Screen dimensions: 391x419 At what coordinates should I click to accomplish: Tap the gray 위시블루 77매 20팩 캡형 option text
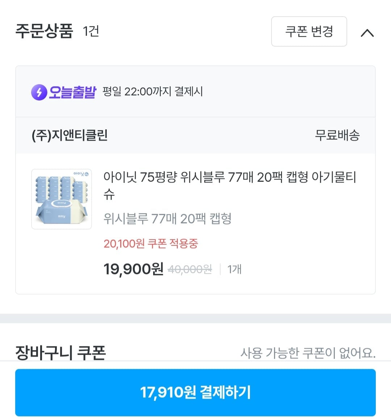pos(167,218)
